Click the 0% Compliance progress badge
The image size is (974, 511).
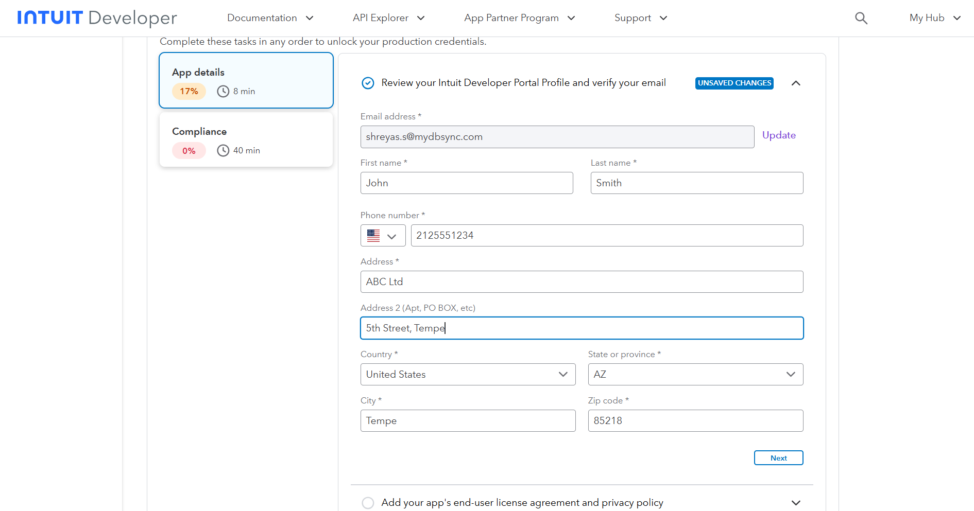click(x=189, y=151)
